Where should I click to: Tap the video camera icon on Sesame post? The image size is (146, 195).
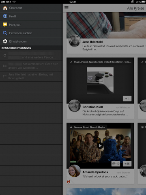(71, 127)
